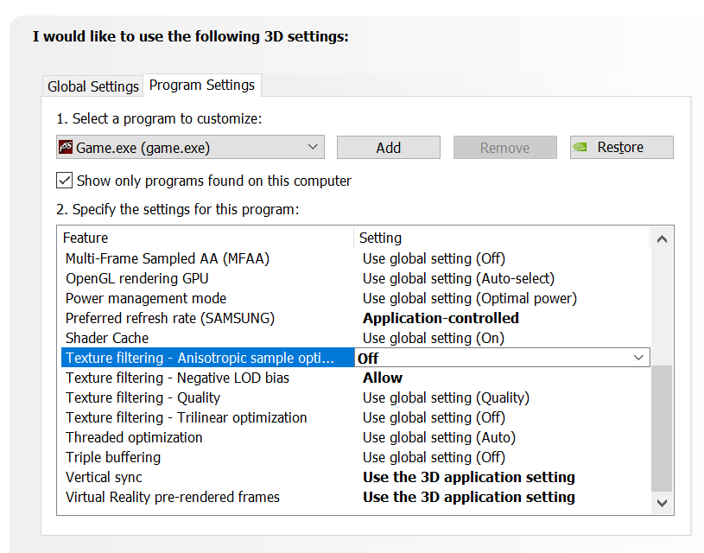Click the Shader Cache setting value
704x553 pixels.
(434, 338)
